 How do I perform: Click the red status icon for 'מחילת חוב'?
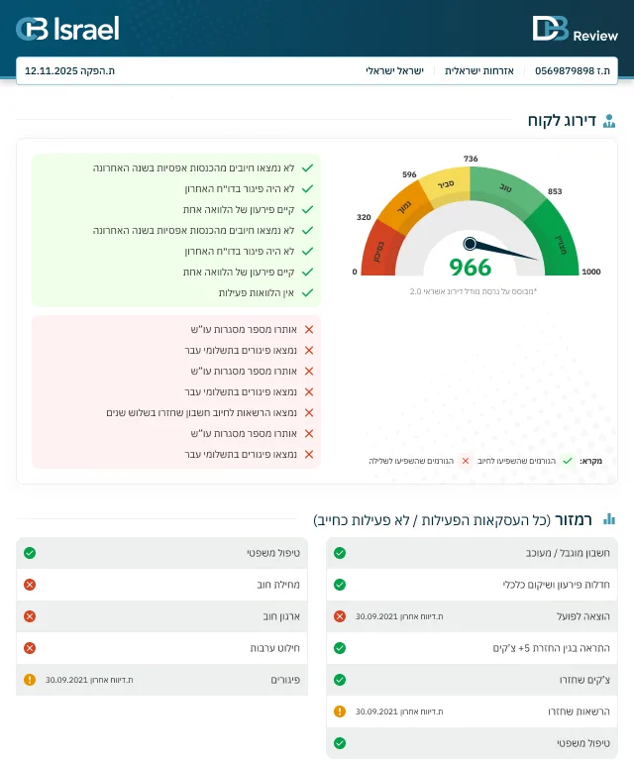pos(30,585)
